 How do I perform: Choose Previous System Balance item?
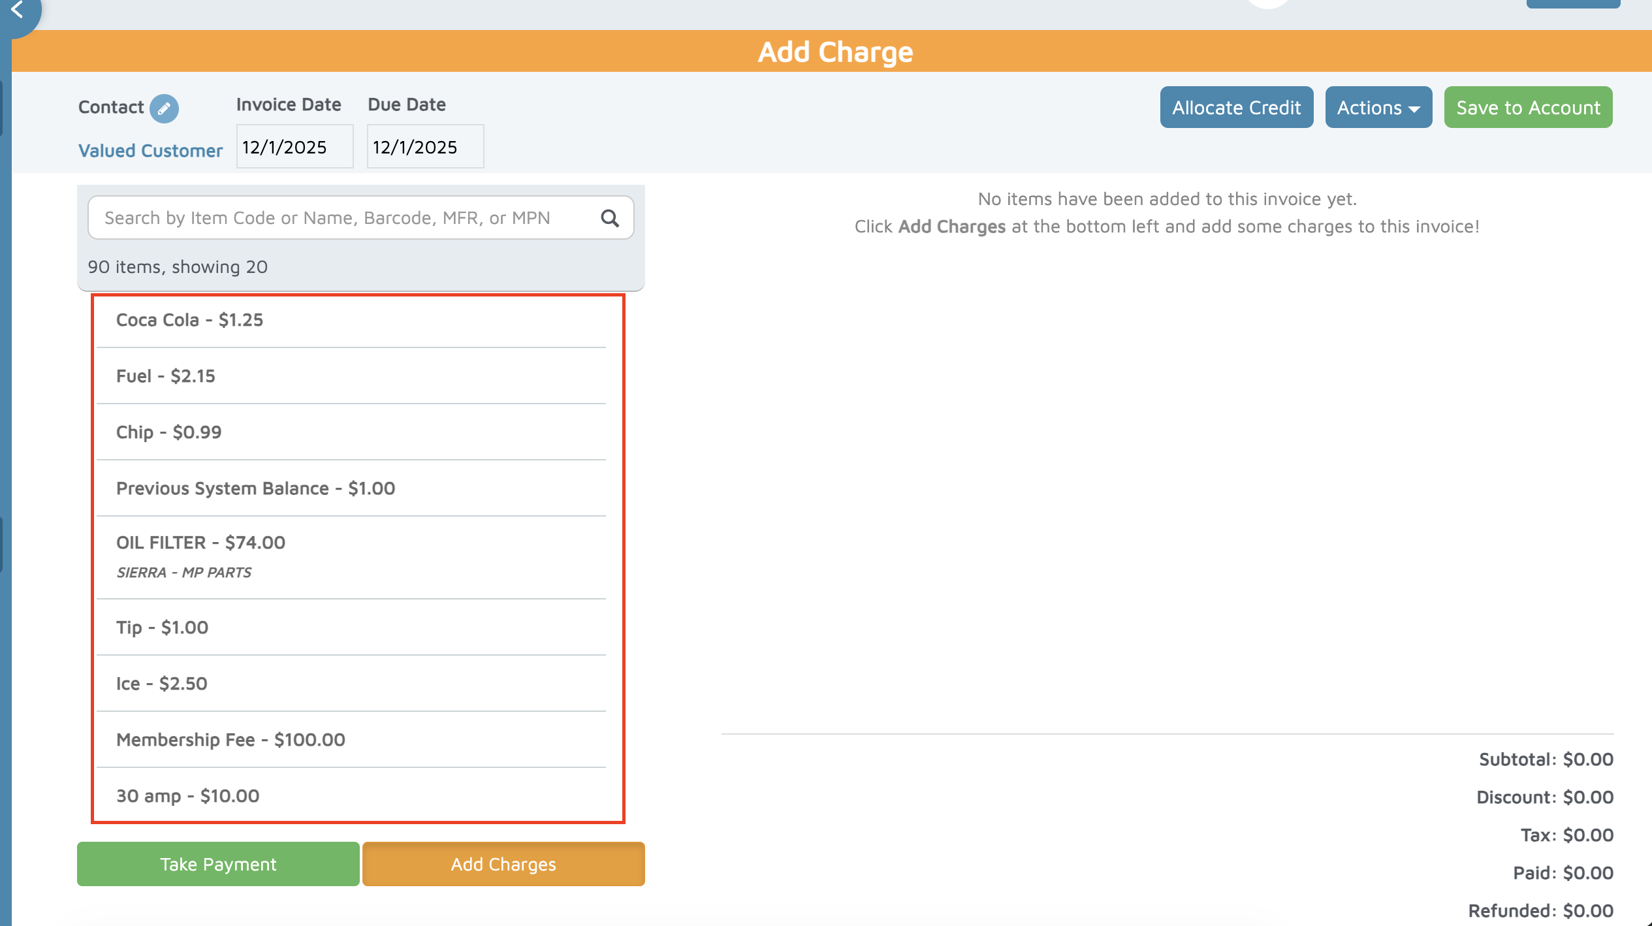pyautogui.click(x=255, y=488)
